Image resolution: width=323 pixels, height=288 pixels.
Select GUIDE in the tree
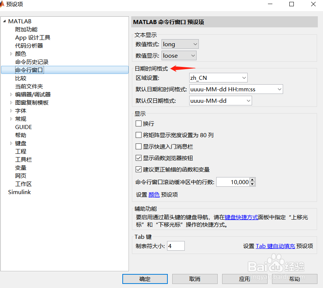point(24,127)
